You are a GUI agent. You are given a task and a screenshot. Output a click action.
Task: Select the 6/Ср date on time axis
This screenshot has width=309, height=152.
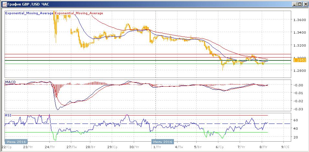[220, 147]
